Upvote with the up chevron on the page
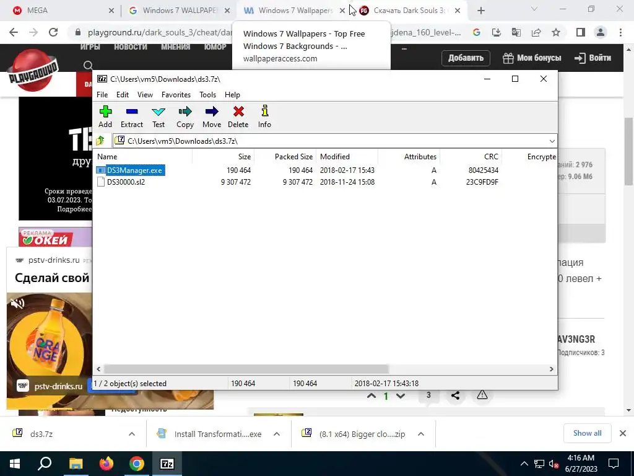The height and width of the screenshot is (476, 634). click(371, 396)
